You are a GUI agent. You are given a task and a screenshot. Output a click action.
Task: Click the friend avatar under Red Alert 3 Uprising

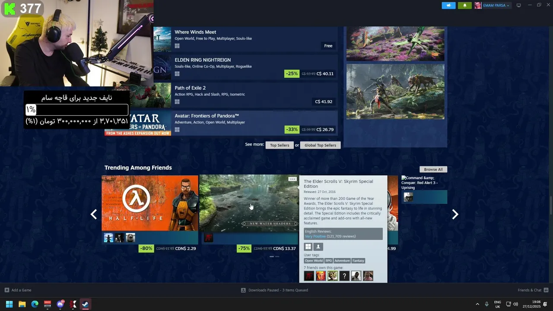(408, 197)
